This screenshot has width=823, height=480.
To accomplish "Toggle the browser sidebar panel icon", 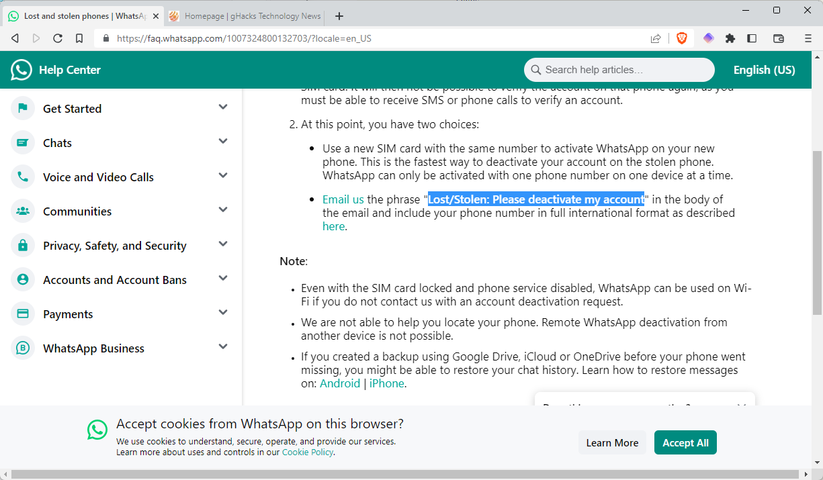I will coord(752,38).
